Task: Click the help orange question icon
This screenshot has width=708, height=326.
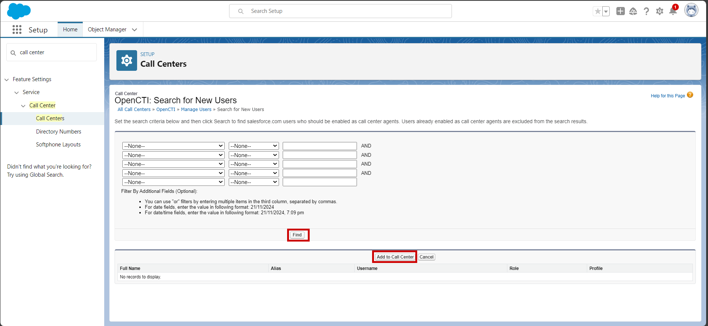Action: [690, 95]
